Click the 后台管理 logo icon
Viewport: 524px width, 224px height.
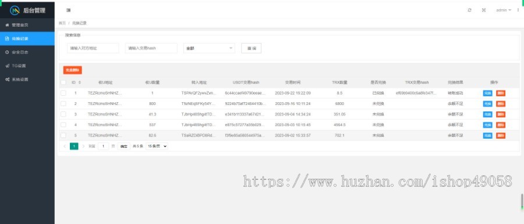pyautogui.click(x=15, y=10)
